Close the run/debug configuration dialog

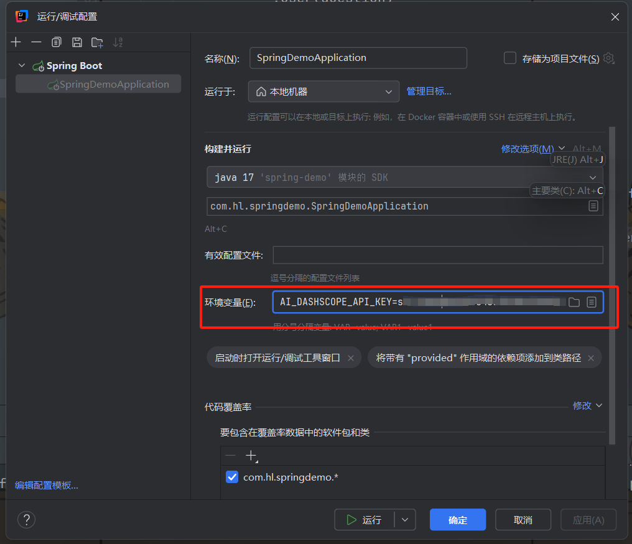[x=615, y=17]
